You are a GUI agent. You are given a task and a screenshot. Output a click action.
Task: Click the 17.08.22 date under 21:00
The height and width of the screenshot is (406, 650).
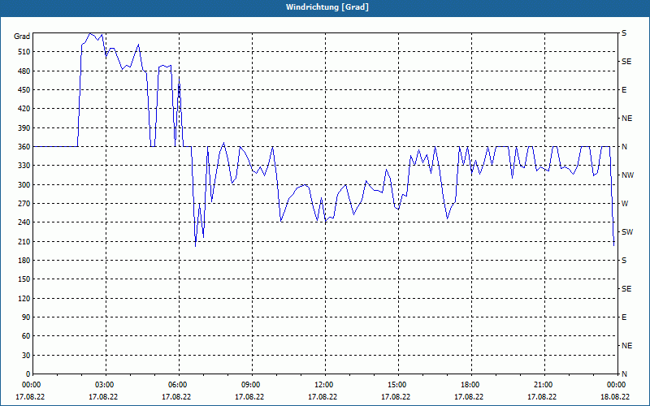tap(542, 396)
